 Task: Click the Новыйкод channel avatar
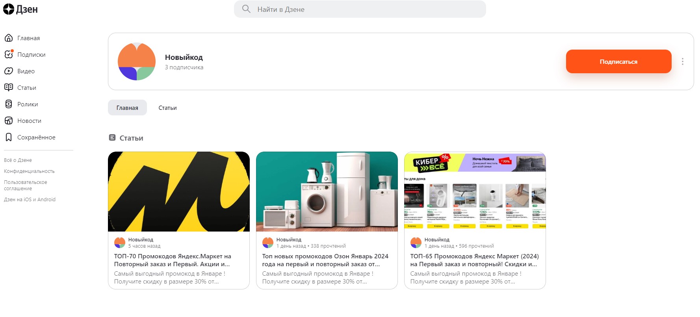coord(137,61)
